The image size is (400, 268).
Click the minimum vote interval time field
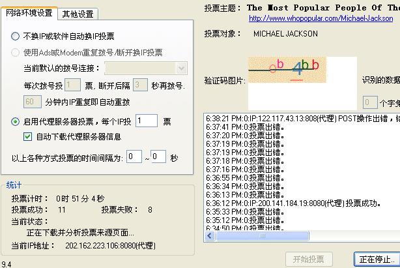[134, 157]
